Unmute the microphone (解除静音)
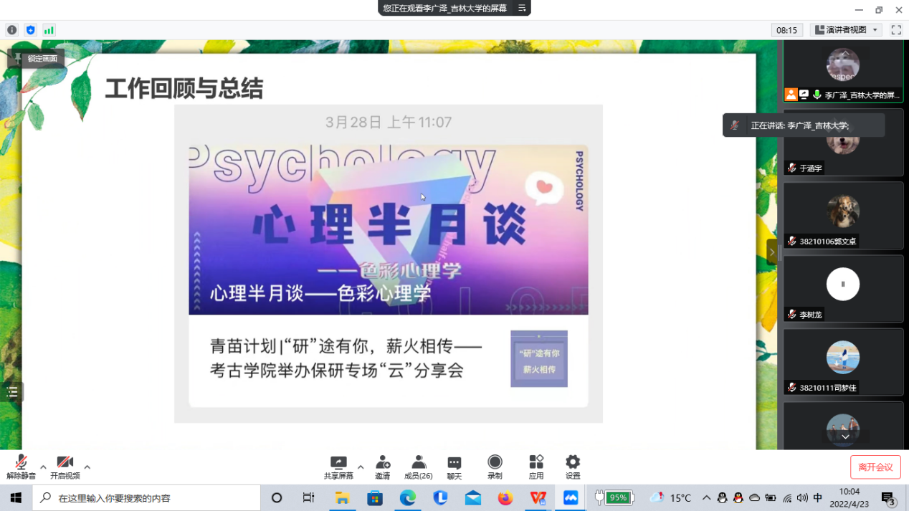The height and width of the screenshot is (511, 909). coord(21,467)
